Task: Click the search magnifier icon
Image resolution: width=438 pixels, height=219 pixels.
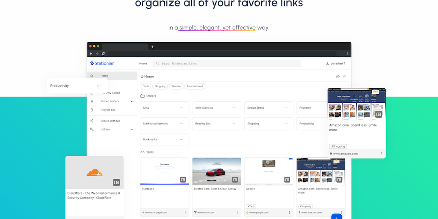Action: click(x=157, y=63)
